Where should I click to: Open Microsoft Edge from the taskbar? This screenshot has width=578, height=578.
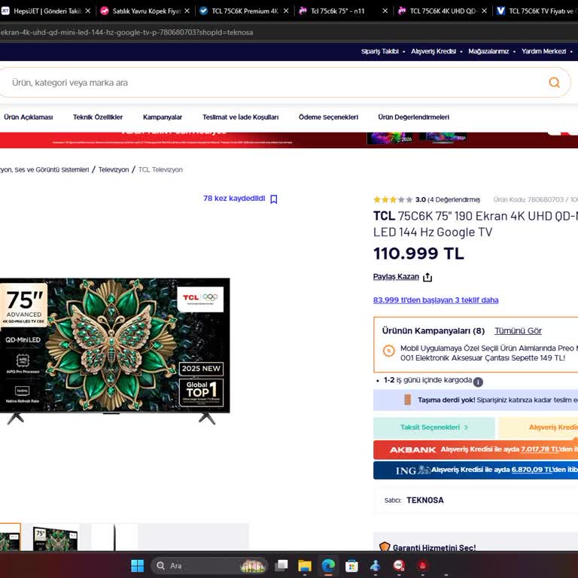point(328,565)
